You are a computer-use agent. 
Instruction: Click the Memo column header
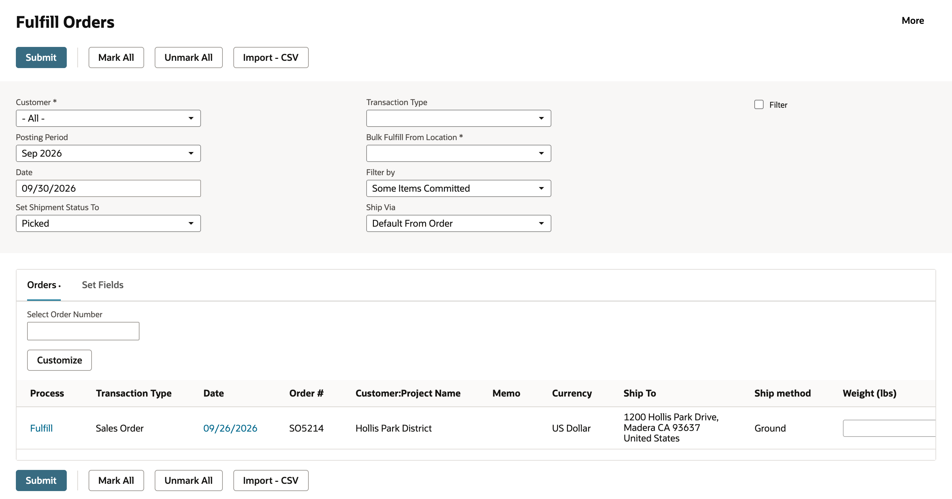[506, 393]
